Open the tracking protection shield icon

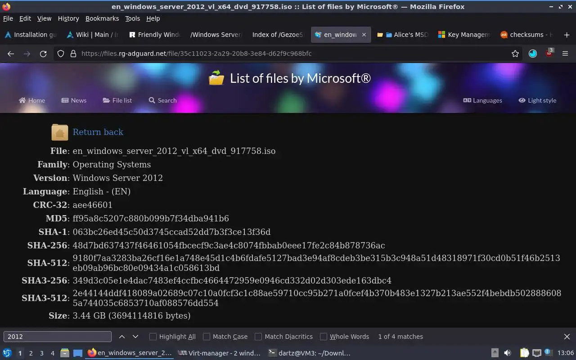pyautogui.click(x=61, y=54)
